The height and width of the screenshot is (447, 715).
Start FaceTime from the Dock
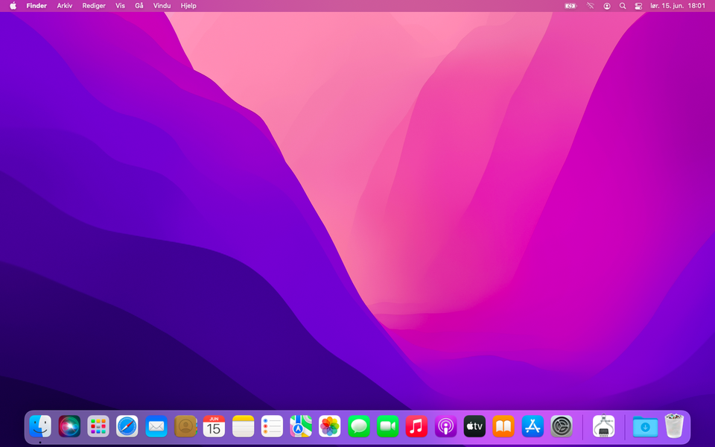388,426
